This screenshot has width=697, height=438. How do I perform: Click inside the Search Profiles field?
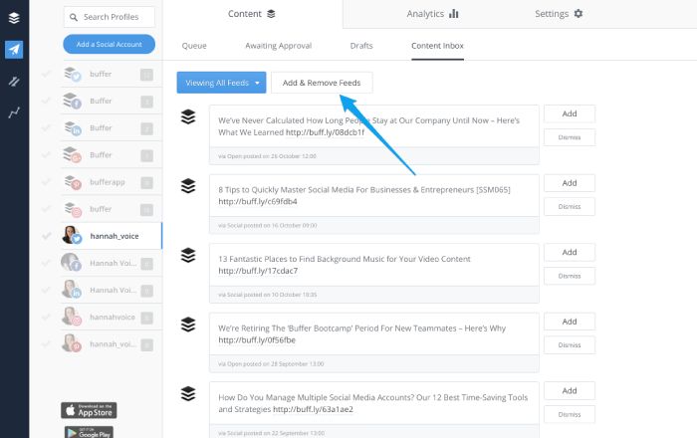pos(110,17)
